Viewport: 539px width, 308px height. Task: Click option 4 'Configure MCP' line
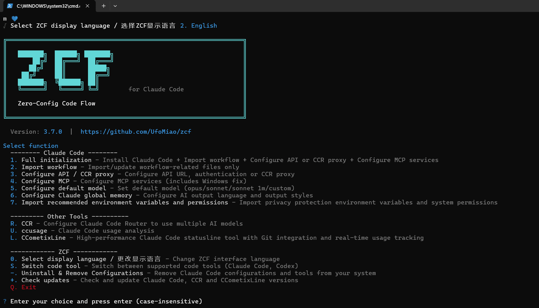coord(128,181)
